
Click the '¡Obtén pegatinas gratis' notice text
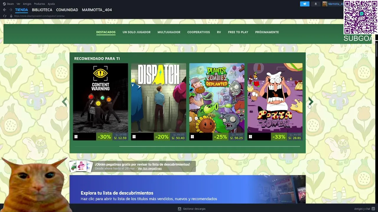pos(142,164)
